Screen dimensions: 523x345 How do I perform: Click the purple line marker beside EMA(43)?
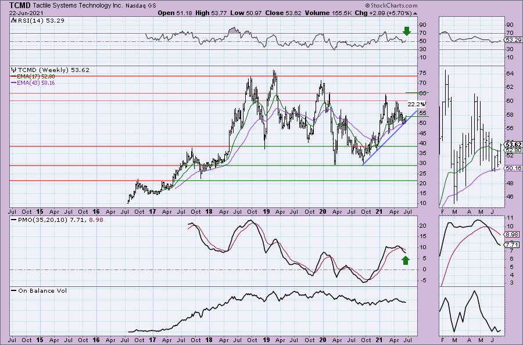(x=14, y=82)
